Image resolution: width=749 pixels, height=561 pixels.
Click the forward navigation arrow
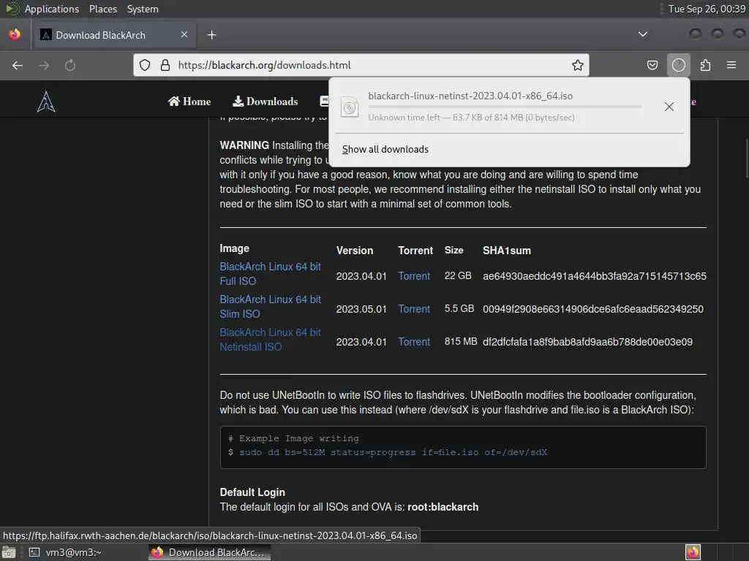44,65
